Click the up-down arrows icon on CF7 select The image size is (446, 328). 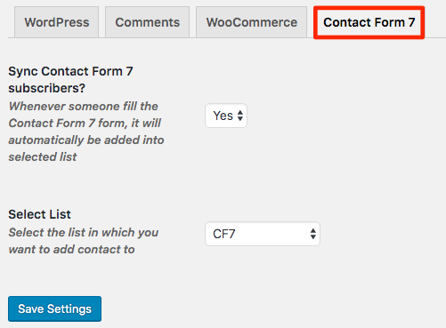312,234
